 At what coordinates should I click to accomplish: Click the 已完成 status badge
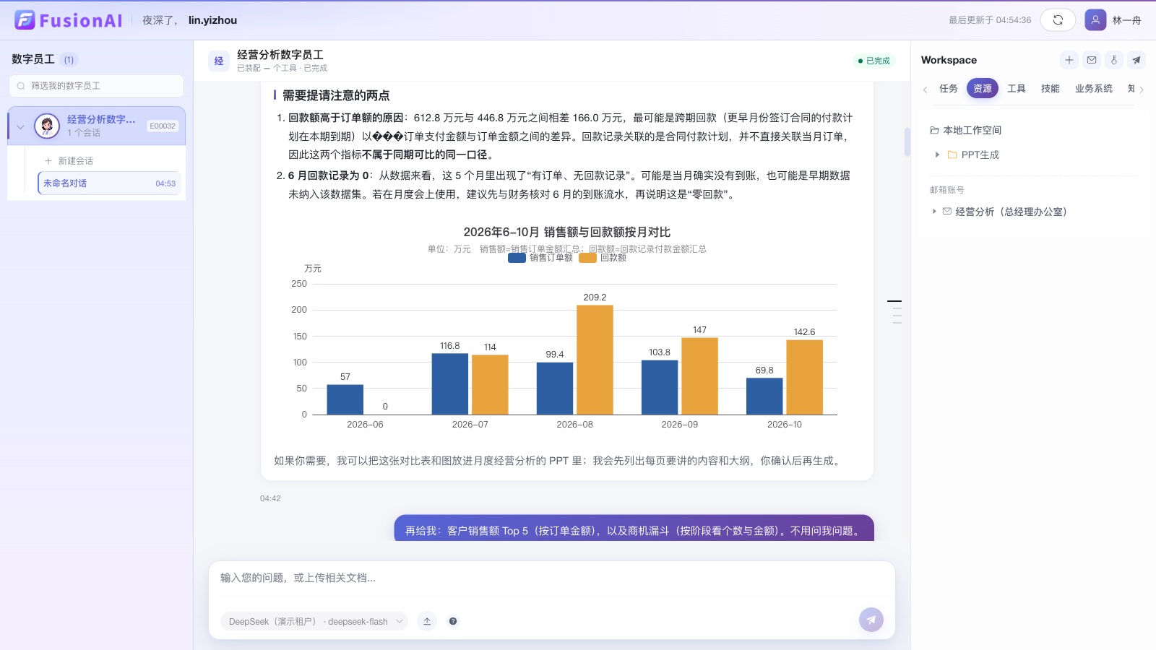tap(874, 61)
